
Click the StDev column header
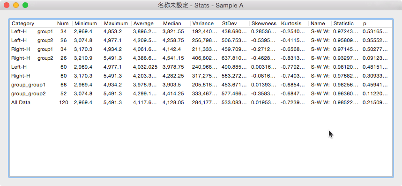coord(235,23)
